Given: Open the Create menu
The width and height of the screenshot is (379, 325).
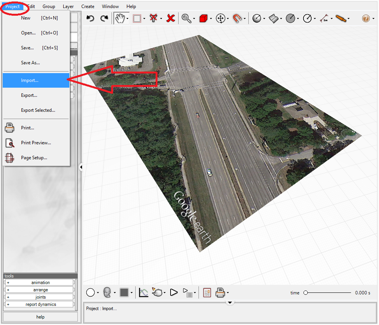Looking at the screenshot, I should point(88,7).
